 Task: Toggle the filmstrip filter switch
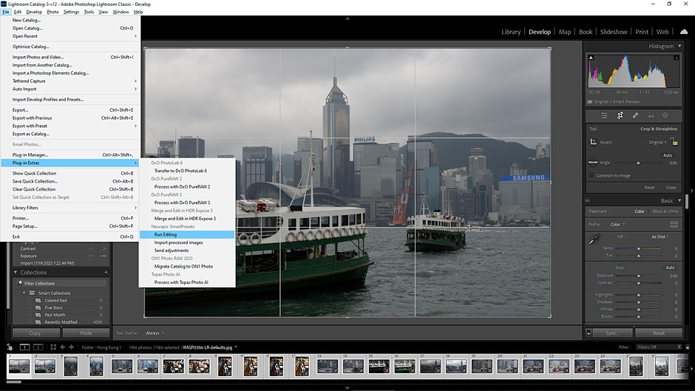click(x=688, y=347)
